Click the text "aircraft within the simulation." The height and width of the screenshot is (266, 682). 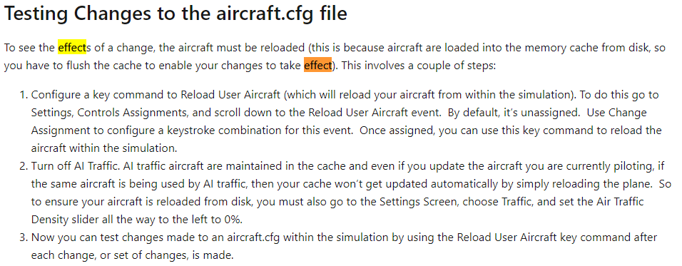point(104,148)
